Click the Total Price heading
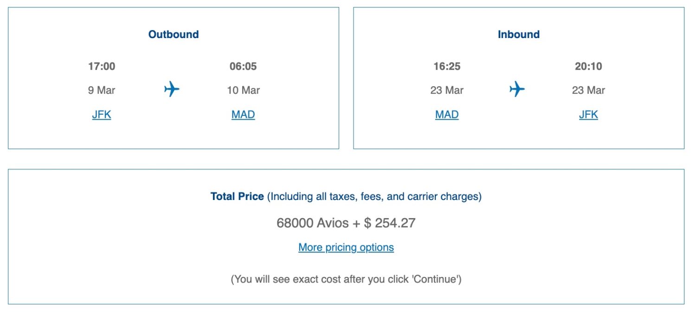This screenshot has height=315, width=696. (x=237, y=196)
